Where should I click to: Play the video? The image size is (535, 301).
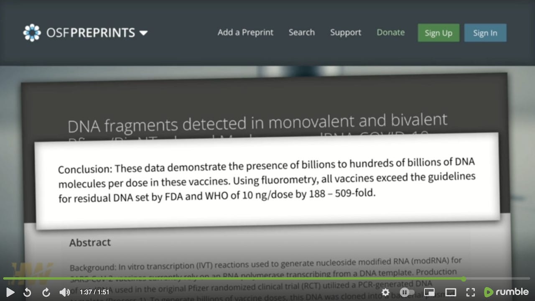[x=10, y=292]
